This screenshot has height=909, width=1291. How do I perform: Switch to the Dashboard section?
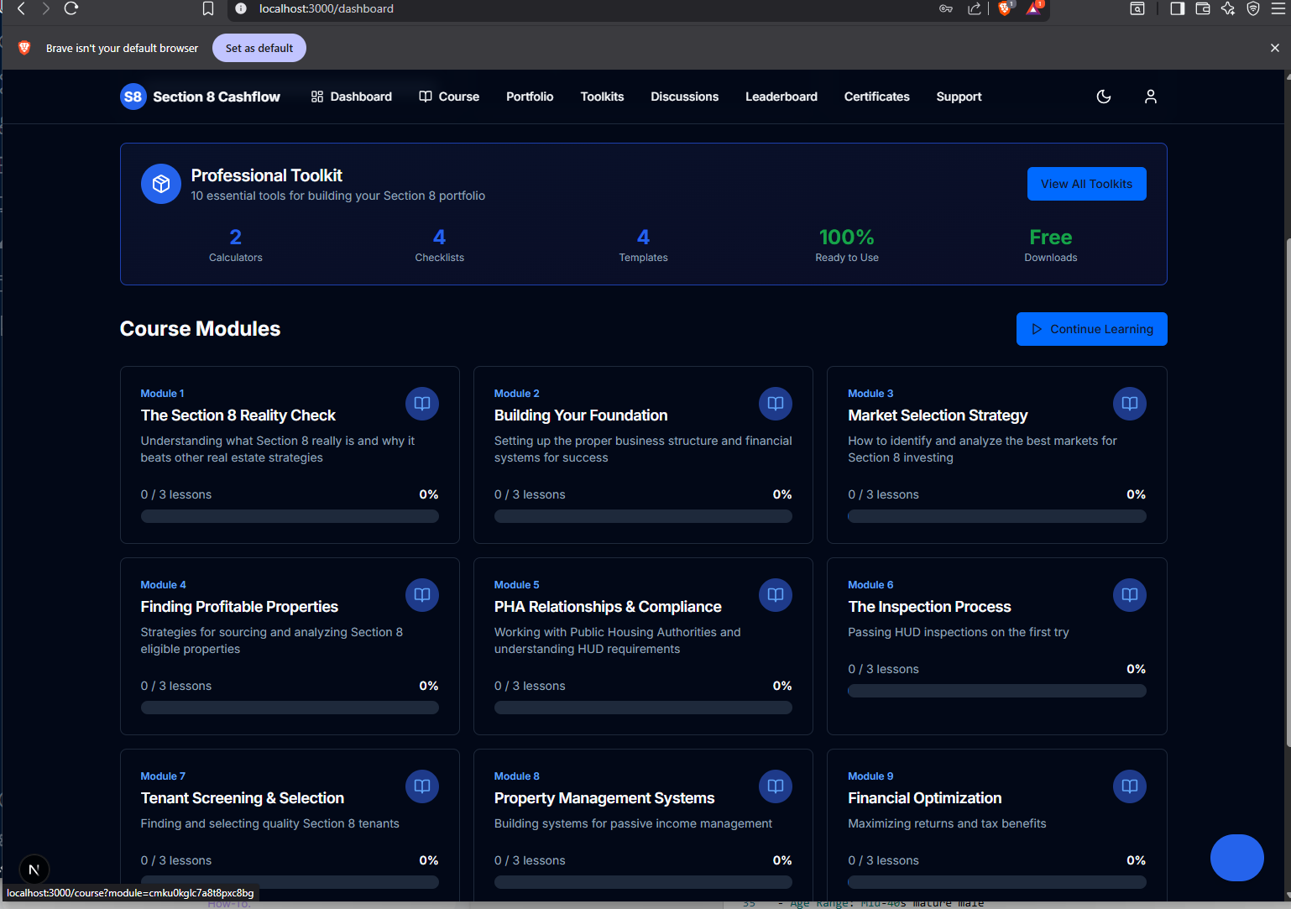click(x=351, y=97)
